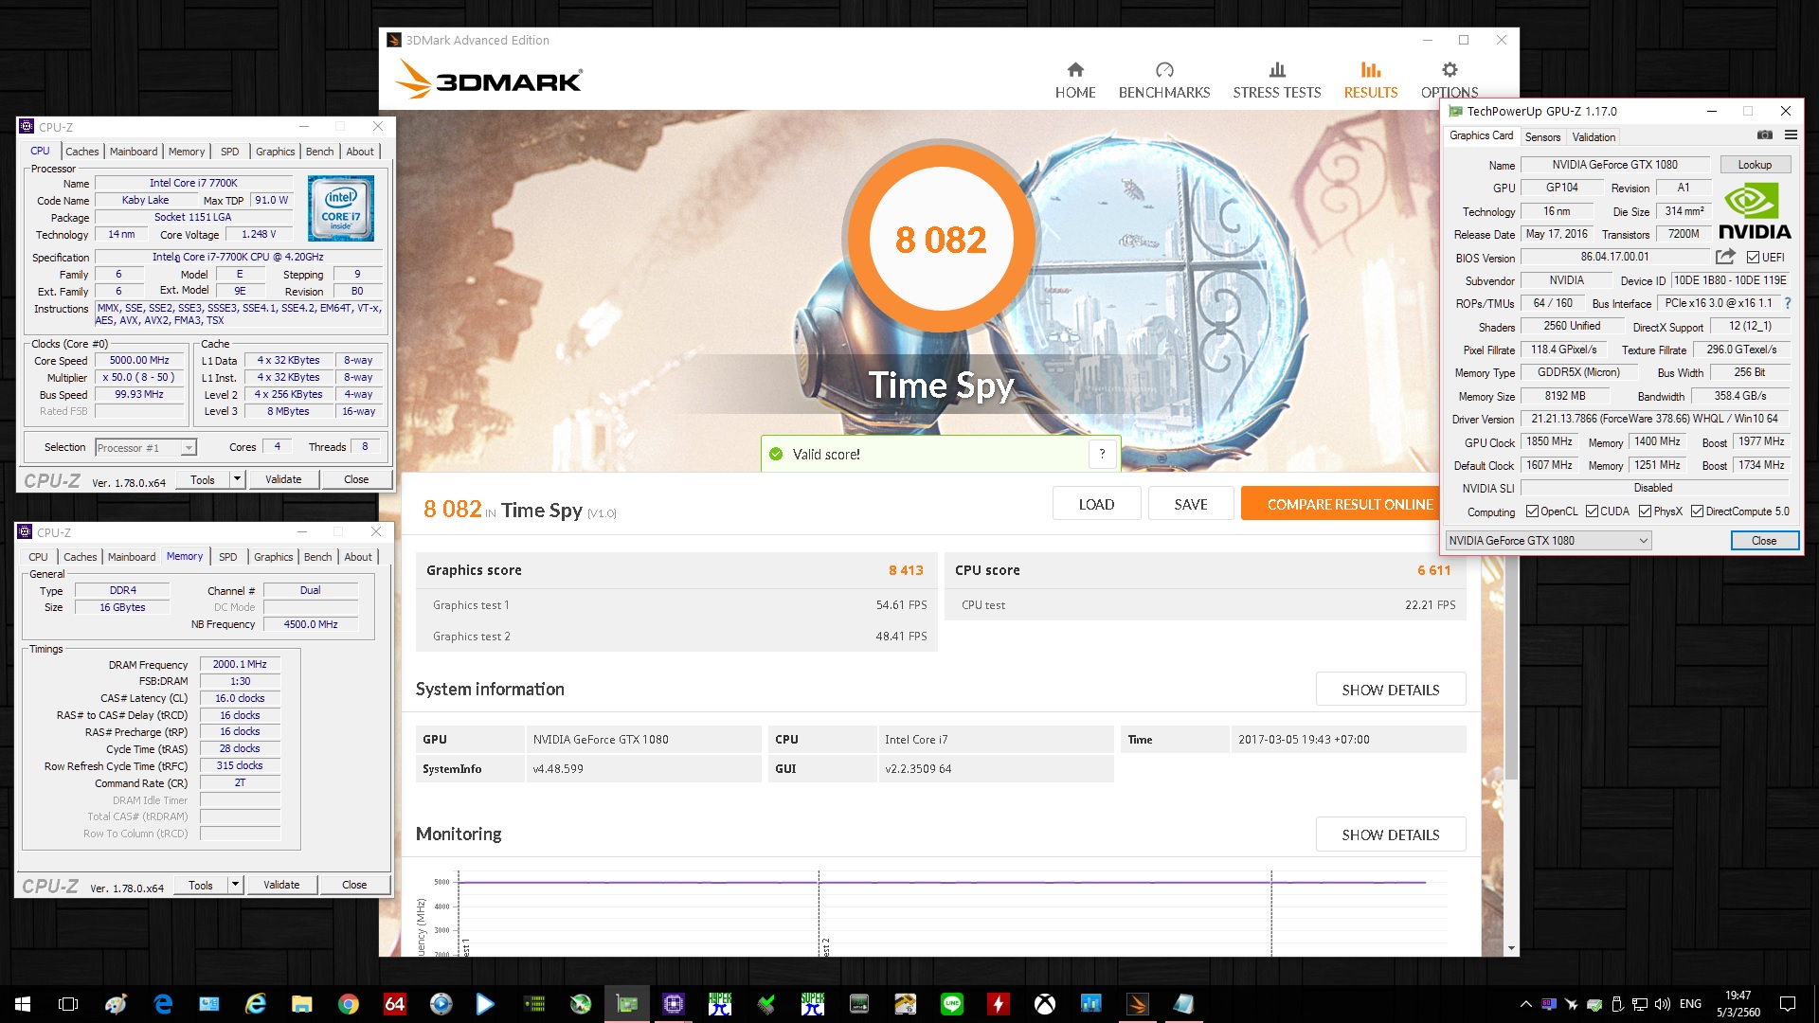The height and width of the screenshot is (1023, 1819).
Task: Open the Options gear in 3DMark
Action: pos(1450,70)
